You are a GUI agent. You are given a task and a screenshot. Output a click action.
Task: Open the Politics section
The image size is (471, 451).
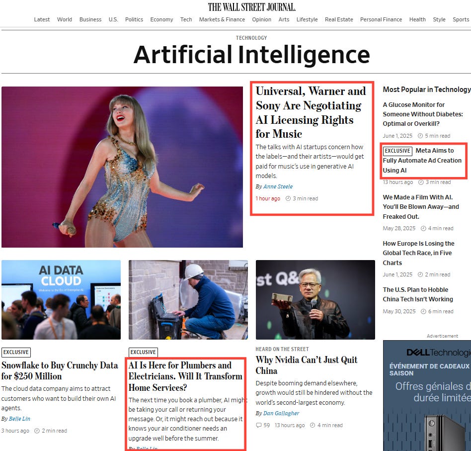(134, 19)
